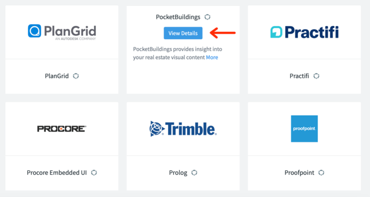Click the circle icon beside Proofpoint label

point(321,172)
